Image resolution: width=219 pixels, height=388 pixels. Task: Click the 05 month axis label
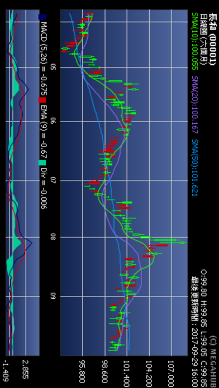53,67
